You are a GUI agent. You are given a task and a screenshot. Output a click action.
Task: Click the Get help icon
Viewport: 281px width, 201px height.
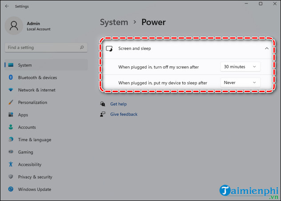(103, 104)
